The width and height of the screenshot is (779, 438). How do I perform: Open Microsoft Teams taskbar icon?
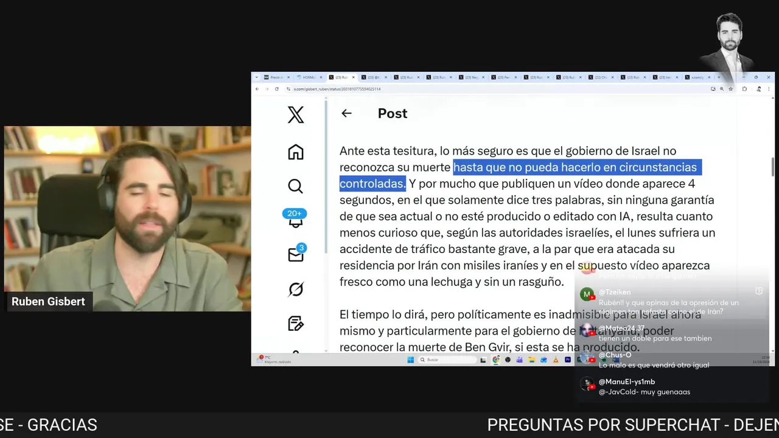click(519, 360)
